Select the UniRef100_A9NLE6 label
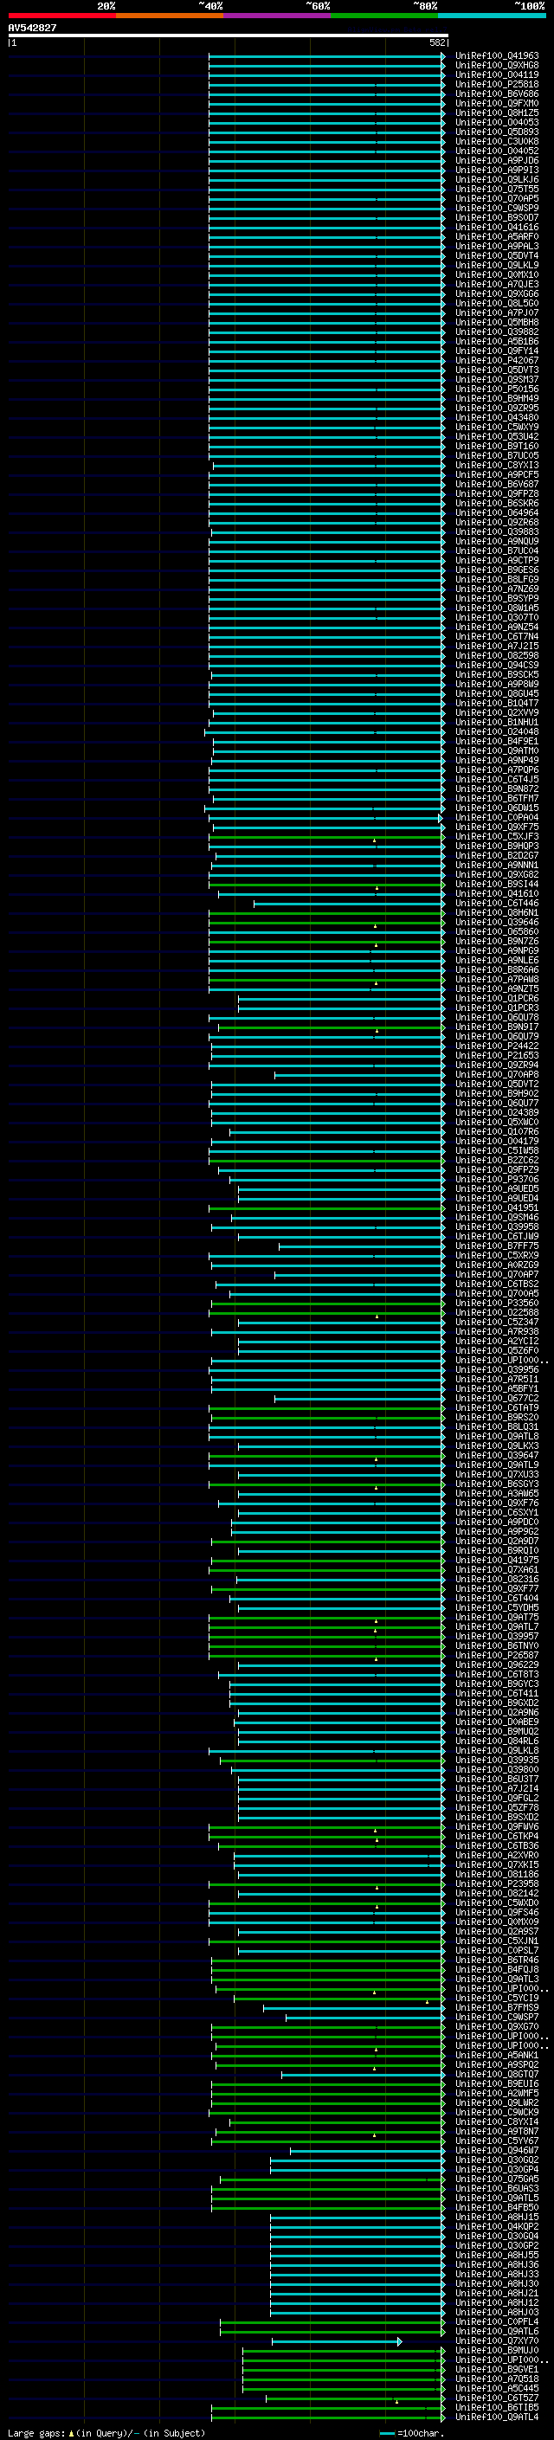This screenshot has height=2440, width=554. (x=497, y=960)
